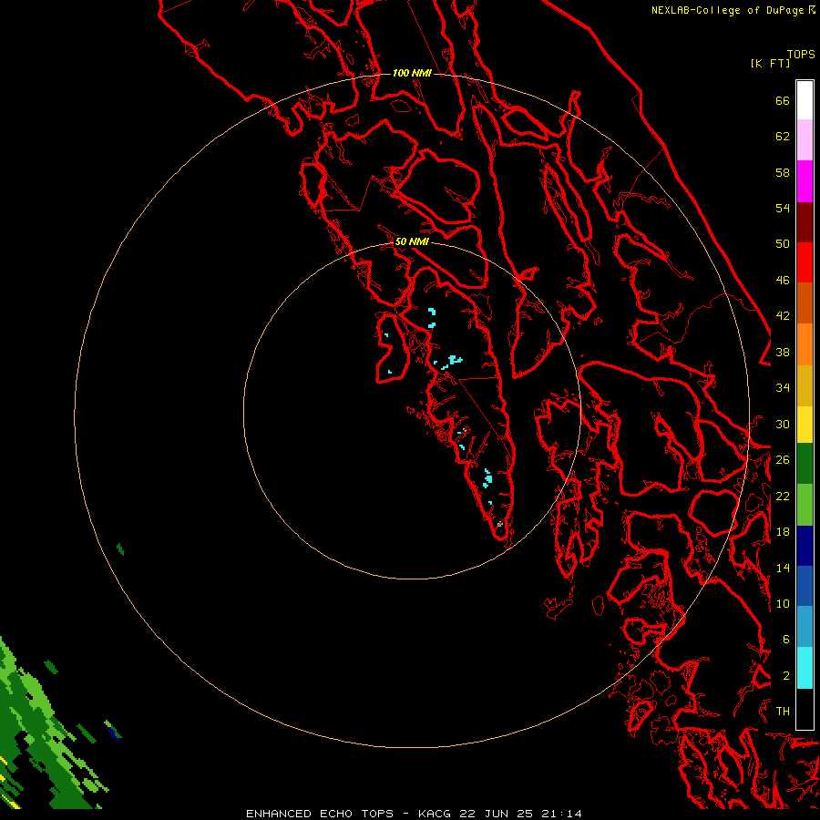Screen dimensions: 820x820
Task: Select the white swatch at 66
Action: click(805, 100)
